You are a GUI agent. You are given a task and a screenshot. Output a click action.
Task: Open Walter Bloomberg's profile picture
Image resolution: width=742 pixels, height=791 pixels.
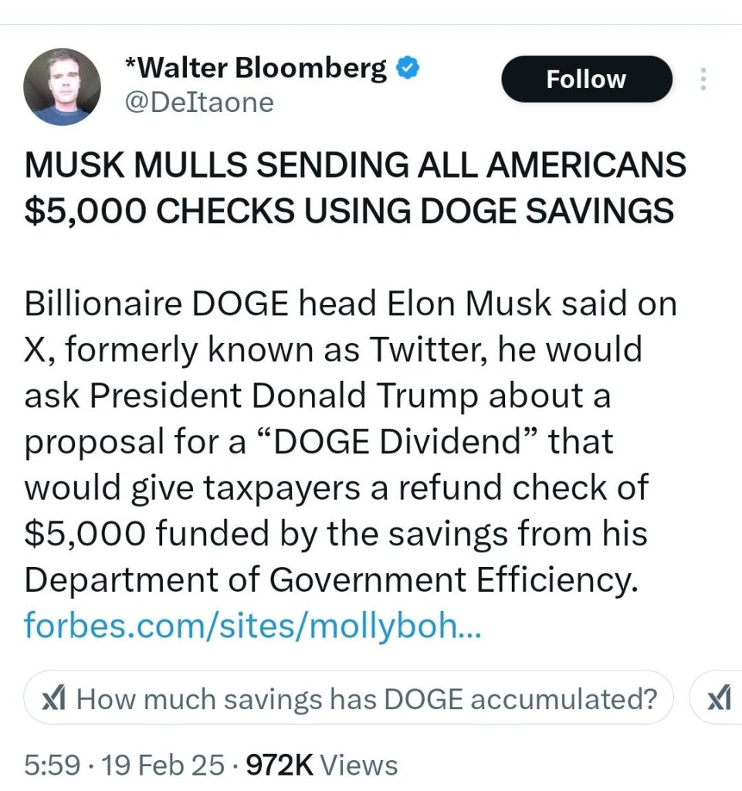click(63, 87)
